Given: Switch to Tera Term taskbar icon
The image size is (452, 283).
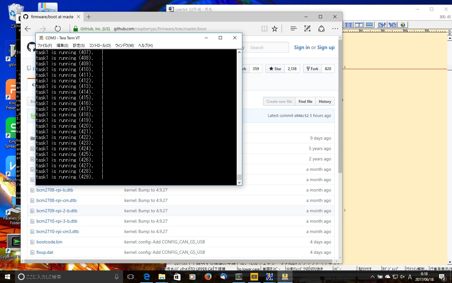Looking at the screenshot, I should click(285, 277).
